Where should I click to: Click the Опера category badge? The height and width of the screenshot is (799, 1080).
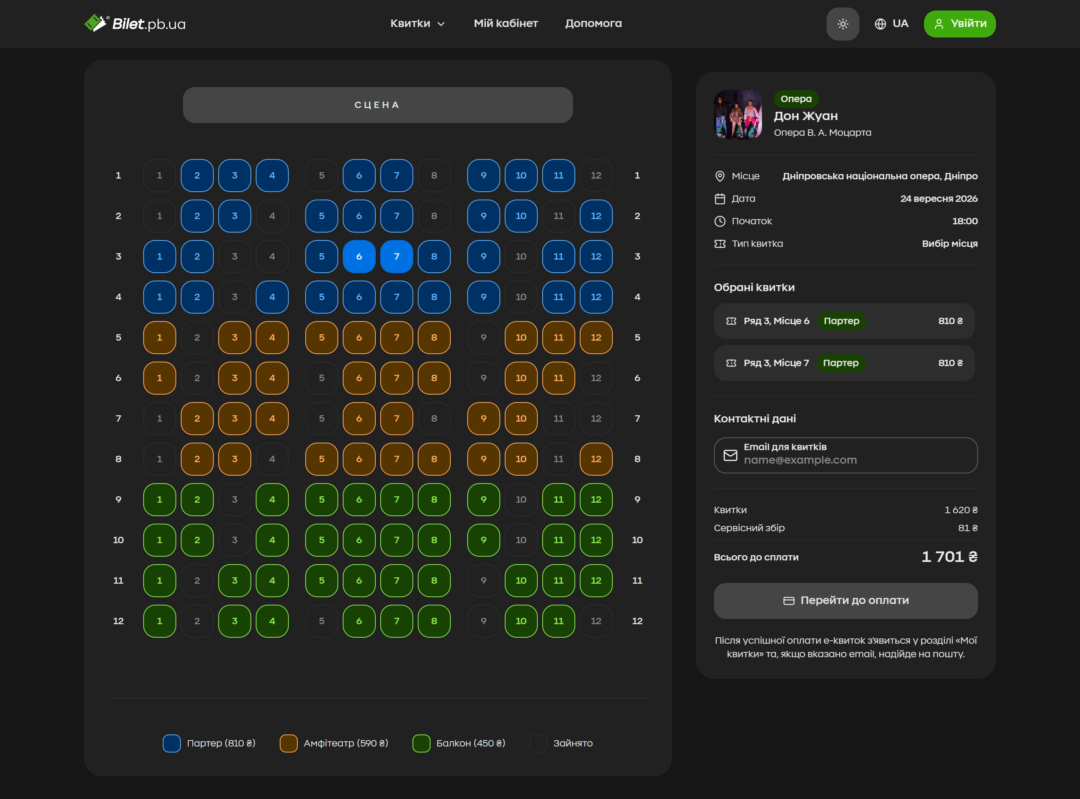point(796,99)
